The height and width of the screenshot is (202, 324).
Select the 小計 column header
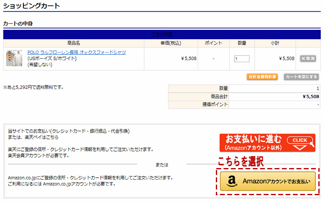[275, 43]
